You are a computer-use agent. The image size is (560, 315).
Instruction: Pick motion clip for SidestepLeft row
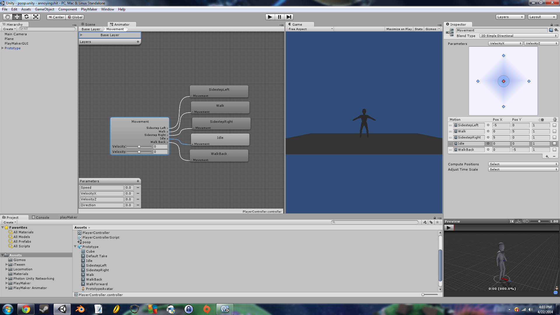(x=488, y=125)
